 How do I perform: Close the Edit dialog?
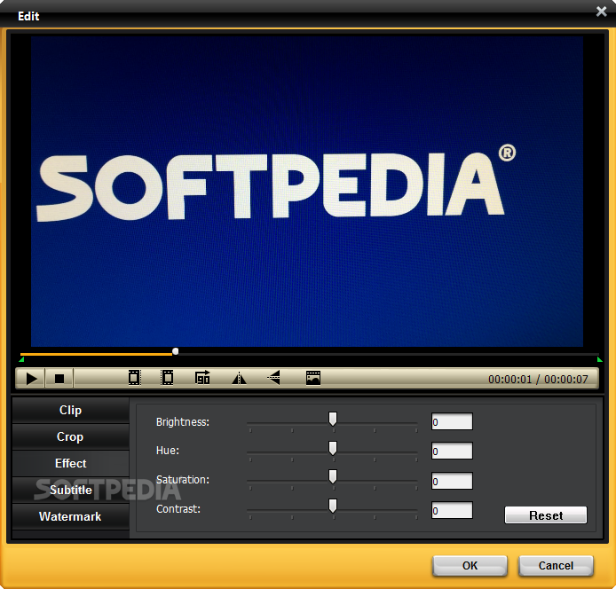click(601, 12)
